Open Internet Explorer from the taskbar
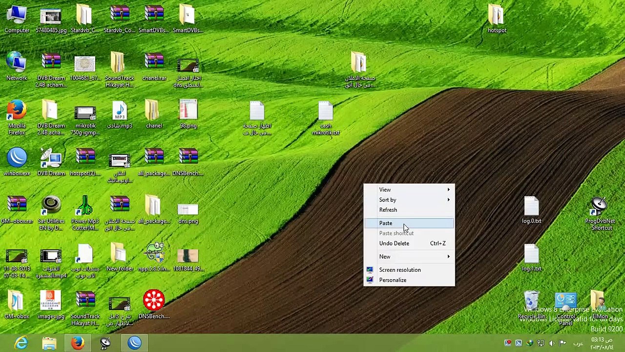 (21, 343)
